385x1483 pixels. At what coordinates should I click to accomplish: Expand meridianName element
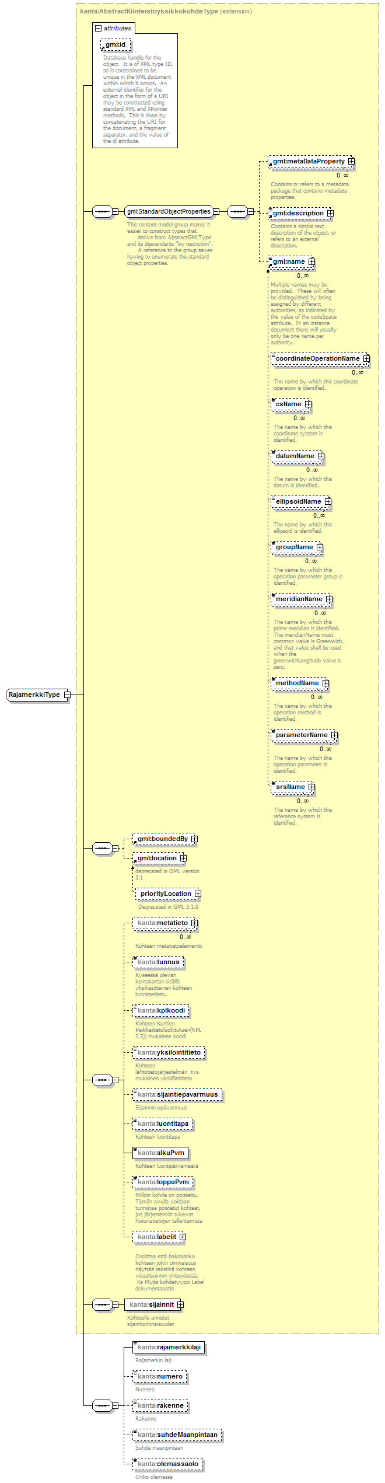pyautogui.click(x=329, y=599)
